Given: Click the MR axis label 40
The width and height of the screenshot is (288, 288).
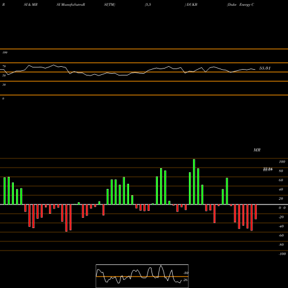Looking at the screenshot, I should tap(281, 190).
